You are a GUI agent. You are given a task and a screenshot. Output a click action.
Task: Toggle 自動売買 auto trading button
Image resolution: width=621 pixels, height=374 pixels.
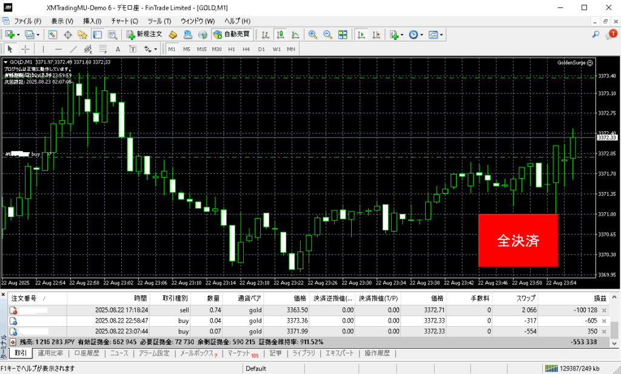point(232,35)
